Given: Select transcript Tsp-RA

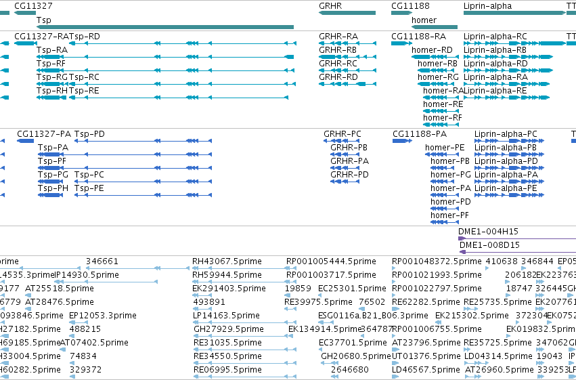Looking at the screenshot, I should (165, 57).
